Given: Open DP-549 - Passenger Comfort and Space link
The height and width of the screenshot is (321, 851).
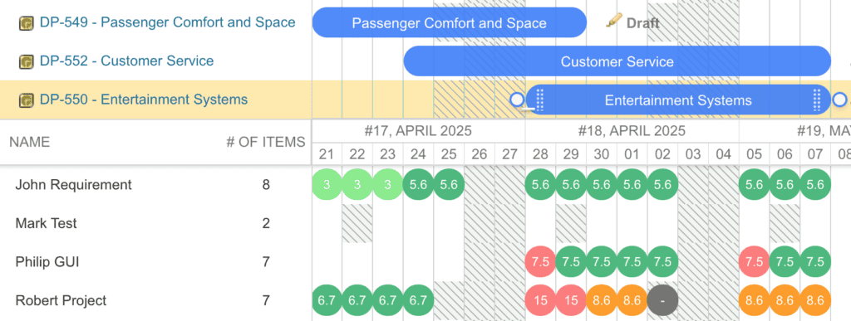Looking at the screenshot, I should [167, 22].
